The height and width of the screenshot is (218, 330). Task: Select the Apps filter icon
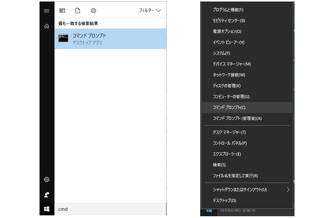coord(62,11)
